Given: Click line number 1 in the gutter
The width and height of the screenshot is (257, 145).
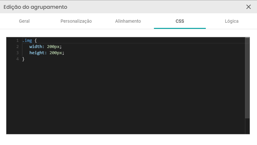Looking at the screenshot, I should click(x=18, y=41).
